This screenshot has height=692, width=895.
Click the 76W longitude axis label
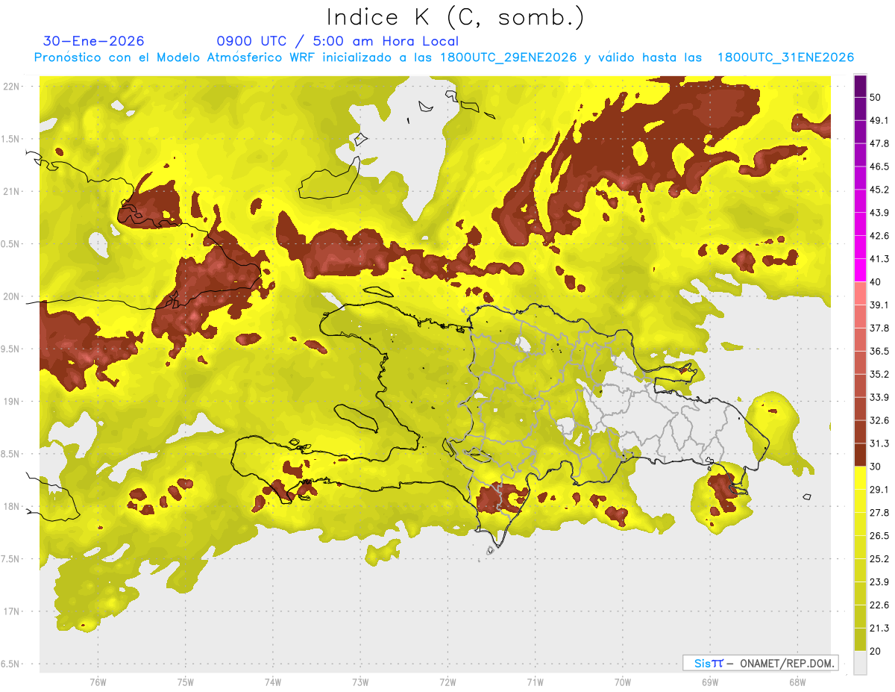[98, 682]
